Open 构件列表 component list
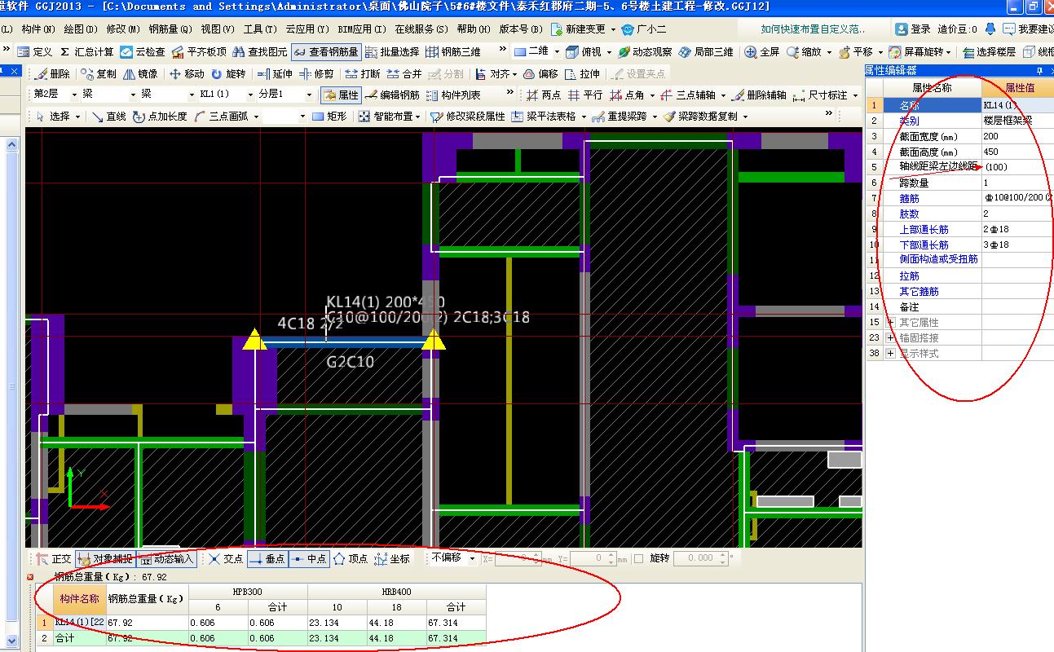Screen dimensions: 1054x652 [x=453, y=95]
